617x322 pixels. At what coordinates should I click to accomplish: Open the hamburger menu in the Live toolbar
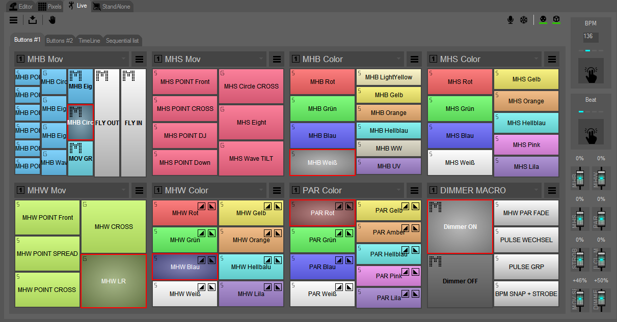pos(14,20)
